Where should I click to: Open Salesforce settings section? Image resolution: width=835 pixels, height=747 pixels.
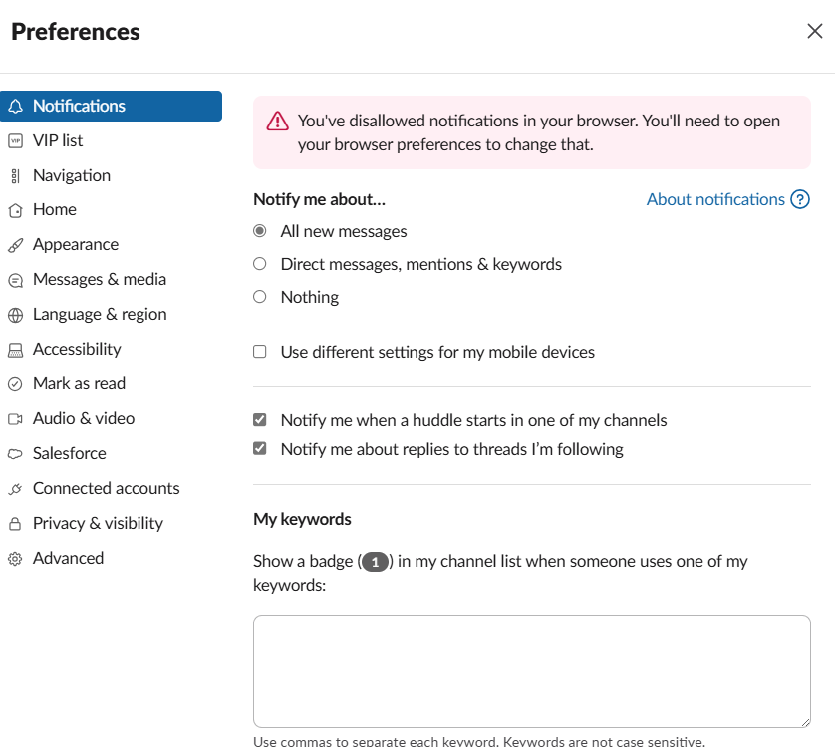point(111,453)
